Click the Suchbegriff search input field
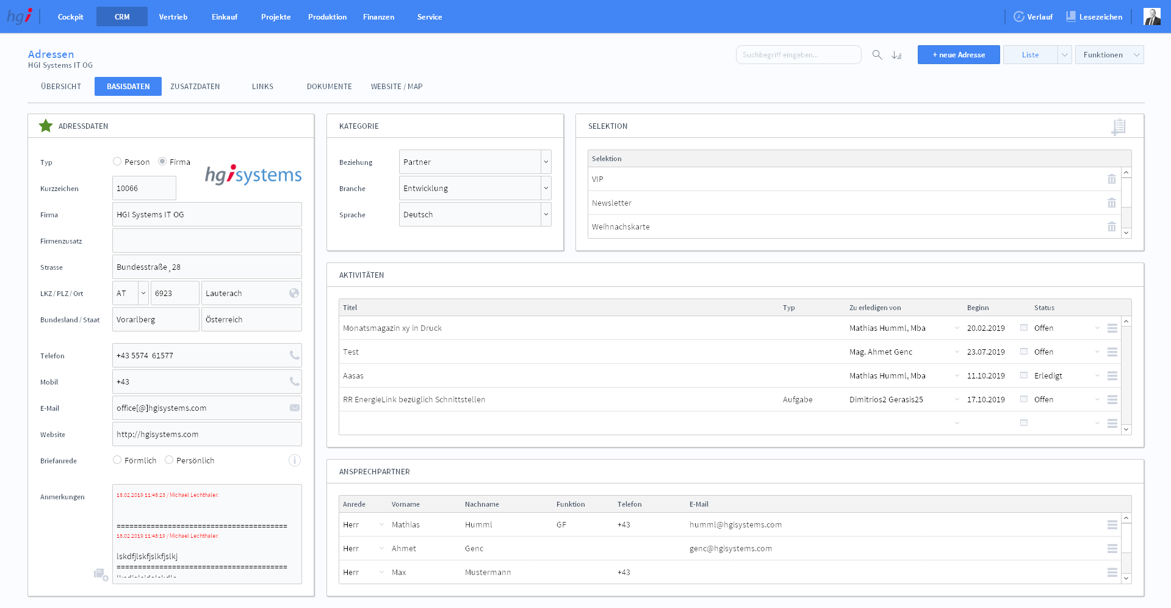 [798, 55]
